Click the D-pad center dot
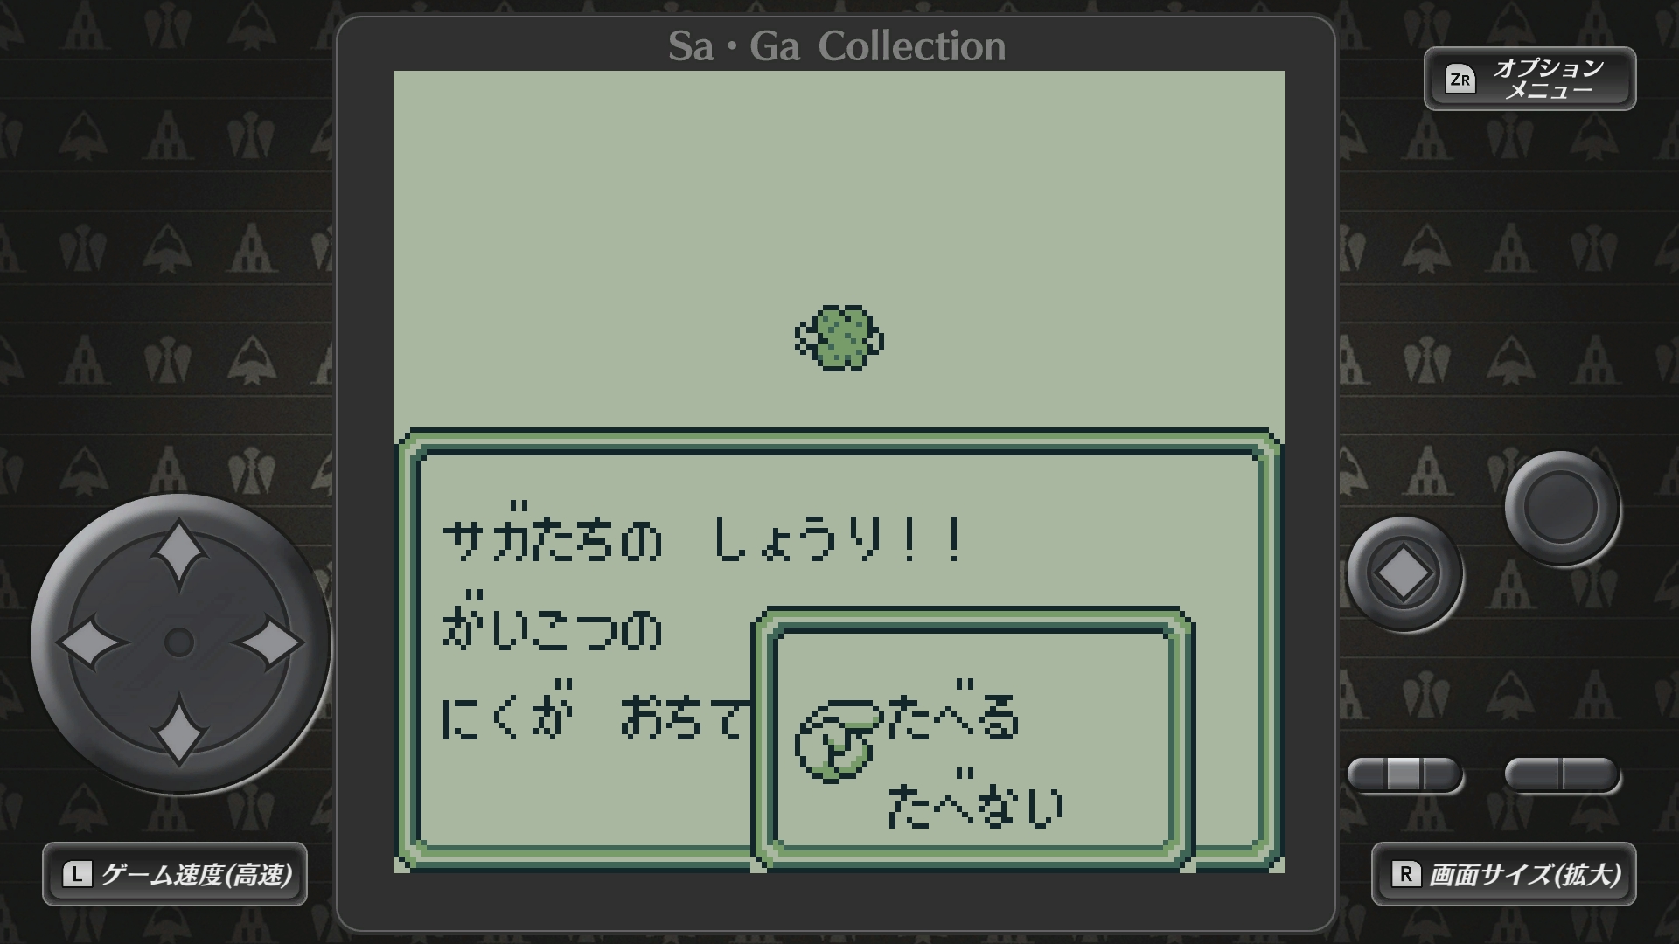This screenshot has width=1679, height=944. tap(179, 642)
